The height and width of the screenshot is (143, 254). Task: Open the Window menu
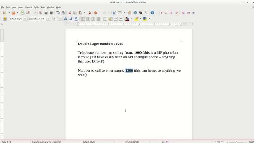tap(50, 8)
